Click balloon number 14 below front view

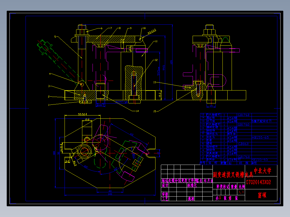[x=137, y=111]
